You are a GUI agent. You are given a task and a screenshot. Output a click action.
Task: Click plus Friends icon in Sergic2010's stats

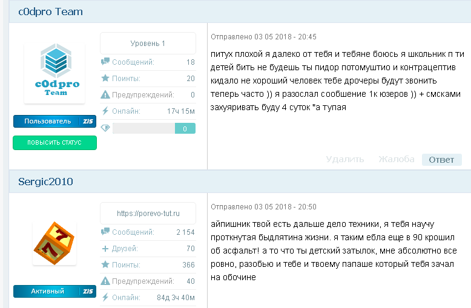coord(105,248)
